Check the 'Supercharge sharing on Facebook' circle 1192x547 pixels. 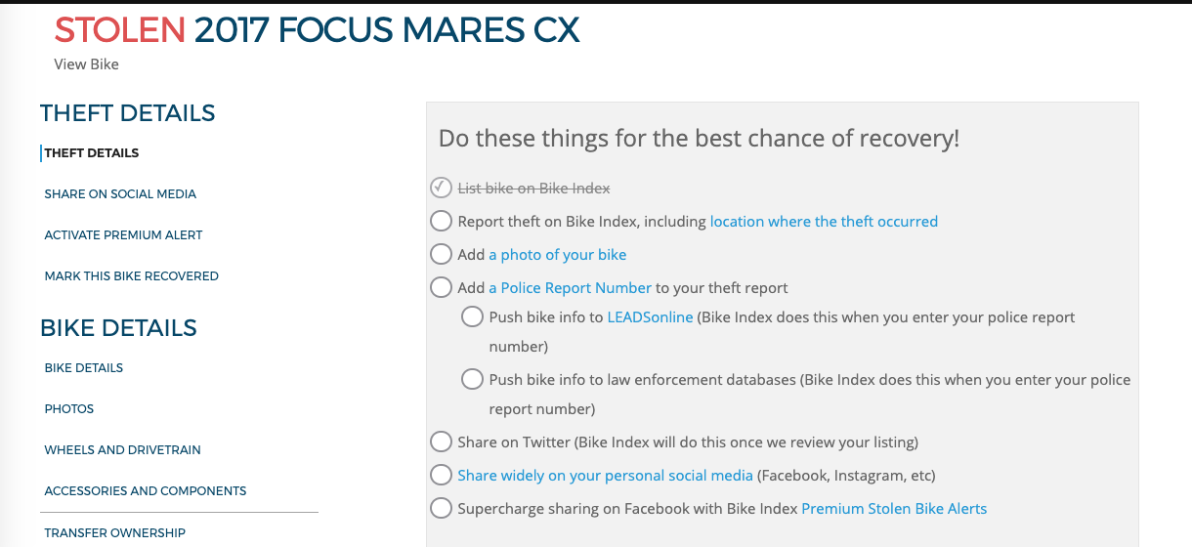click(441, 509)
